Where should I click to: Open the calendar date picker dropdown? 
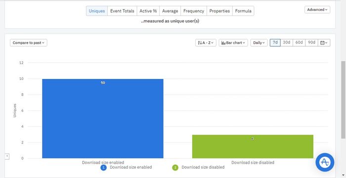point(324,43)
